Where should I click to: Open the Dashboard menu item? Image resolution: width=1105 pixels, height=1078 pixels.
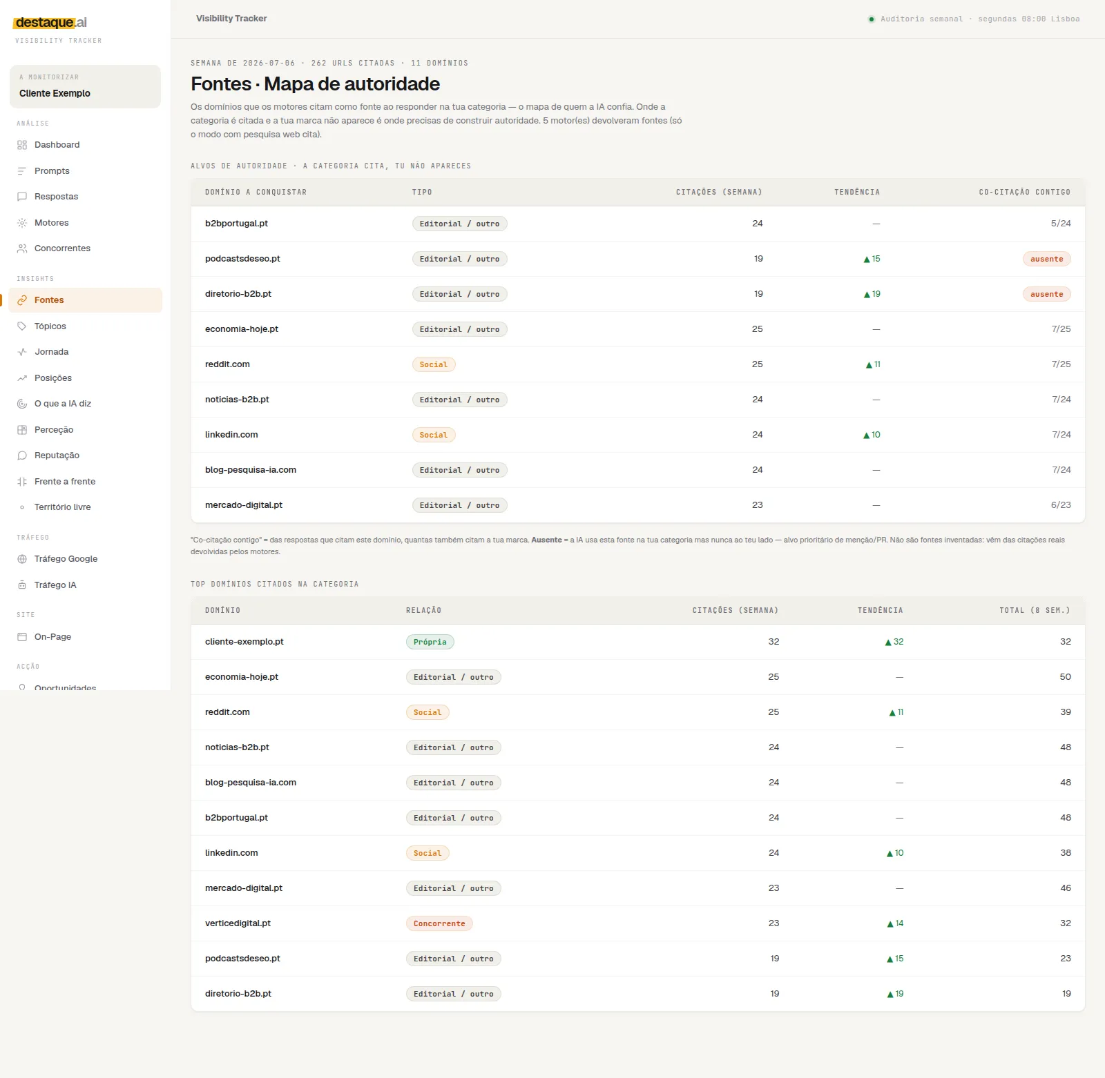click(x=86, y=145)
